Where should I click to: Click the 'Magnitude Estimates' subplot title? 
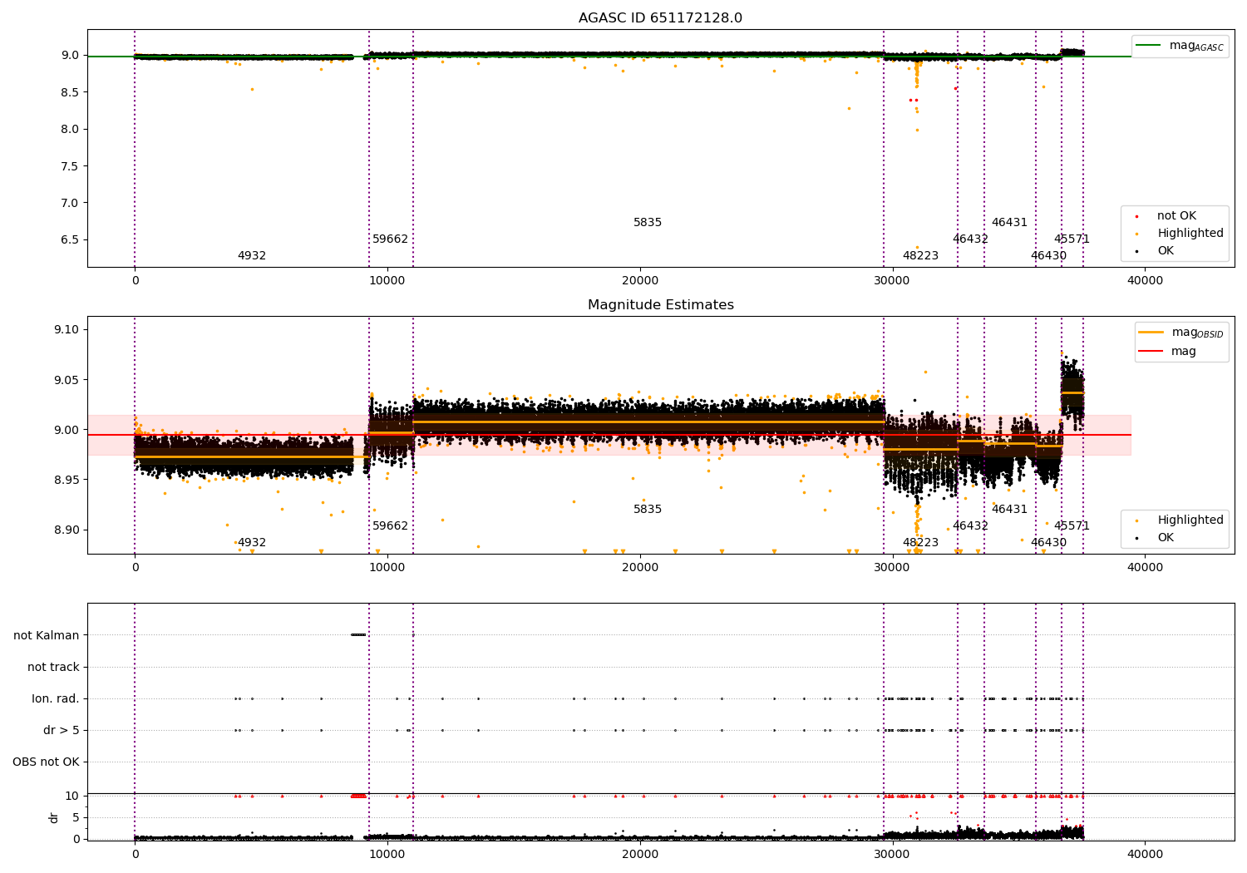[x=660, y=305]
